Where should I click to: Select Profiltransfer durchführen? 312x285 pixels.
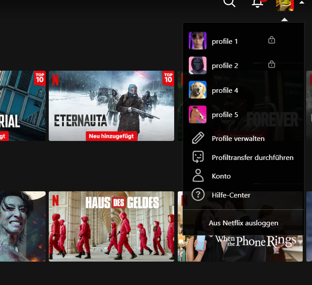click(x=252, y=158)
